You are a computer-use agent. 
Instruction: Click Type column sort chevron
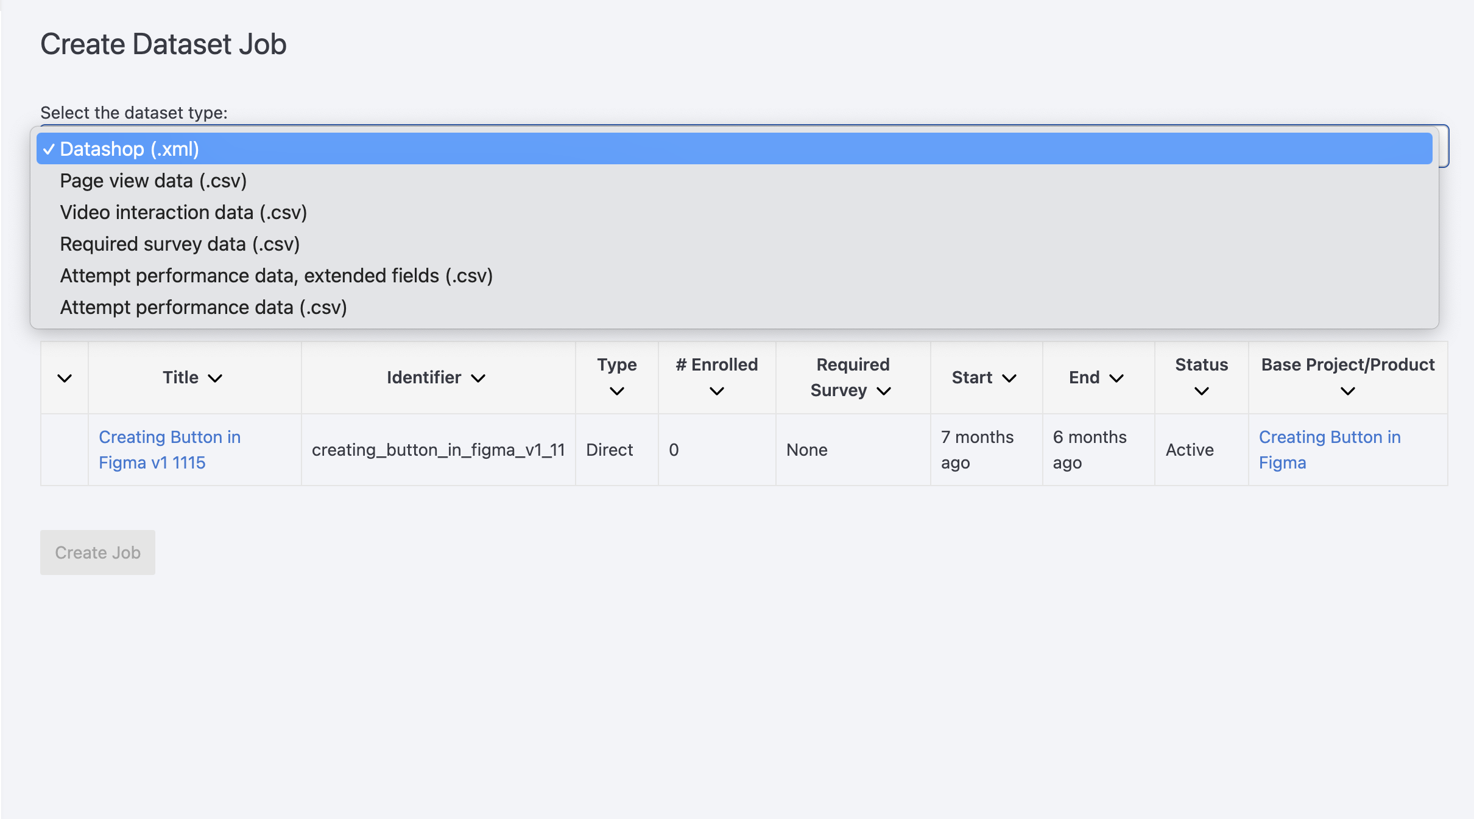(x=616, y=391)
